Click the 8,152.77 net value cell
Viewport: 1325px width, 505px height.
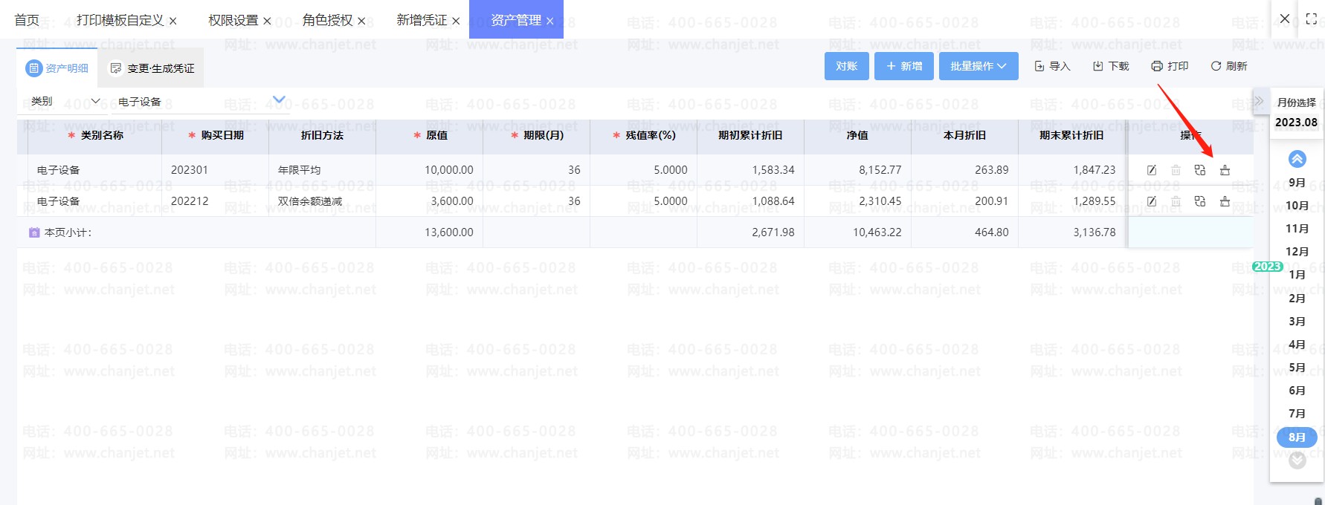(857, 170)
